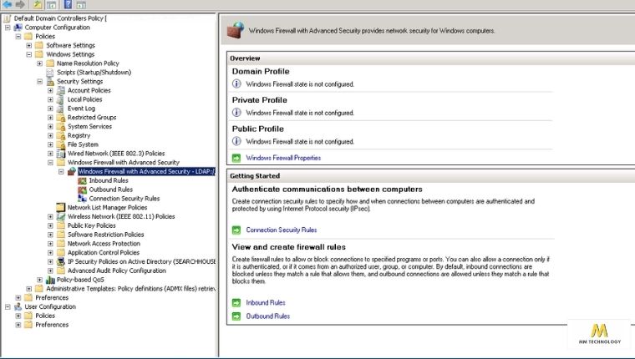Click the Up one level toolbar icon
The height and width of the screenshot is (359, 635).
[x=38, y=4]
